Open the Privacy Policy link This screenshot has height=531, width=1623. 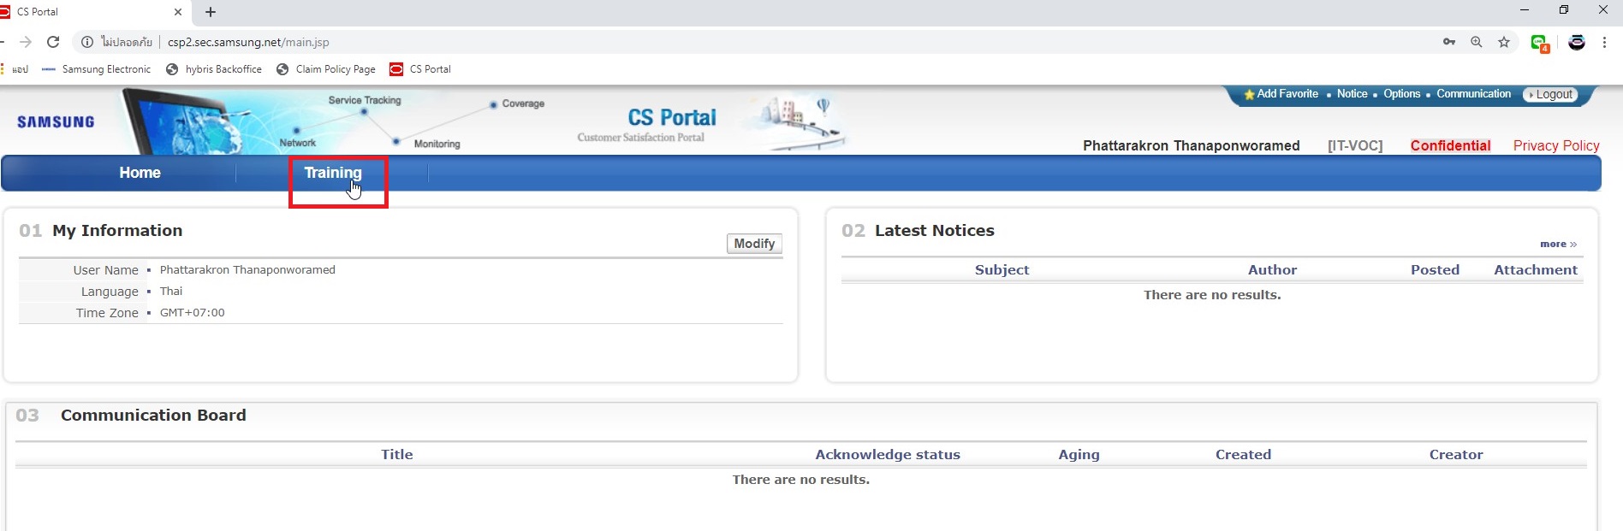[x=1556, y=145]
